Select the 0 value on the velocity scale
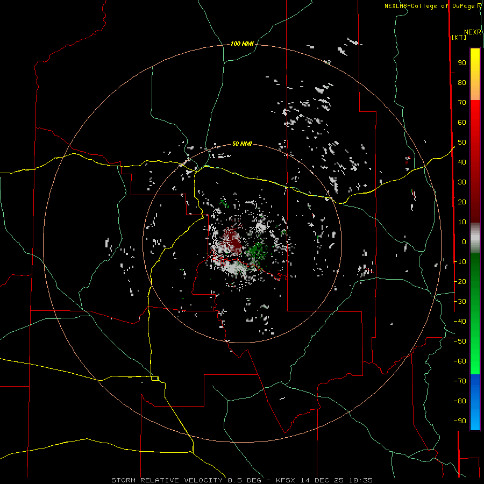Image resolution: width=484 pixels, height=484 pixels. [464, 242]
